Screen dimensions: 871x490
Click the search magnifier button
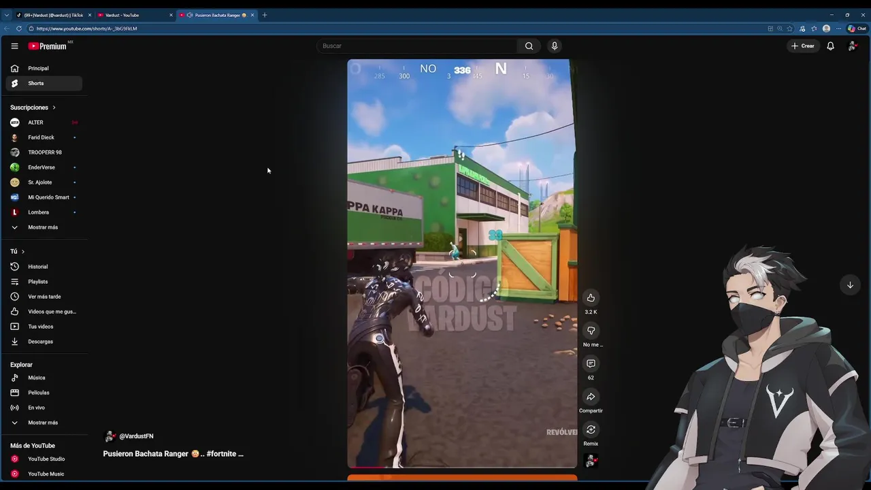[529, 46]
